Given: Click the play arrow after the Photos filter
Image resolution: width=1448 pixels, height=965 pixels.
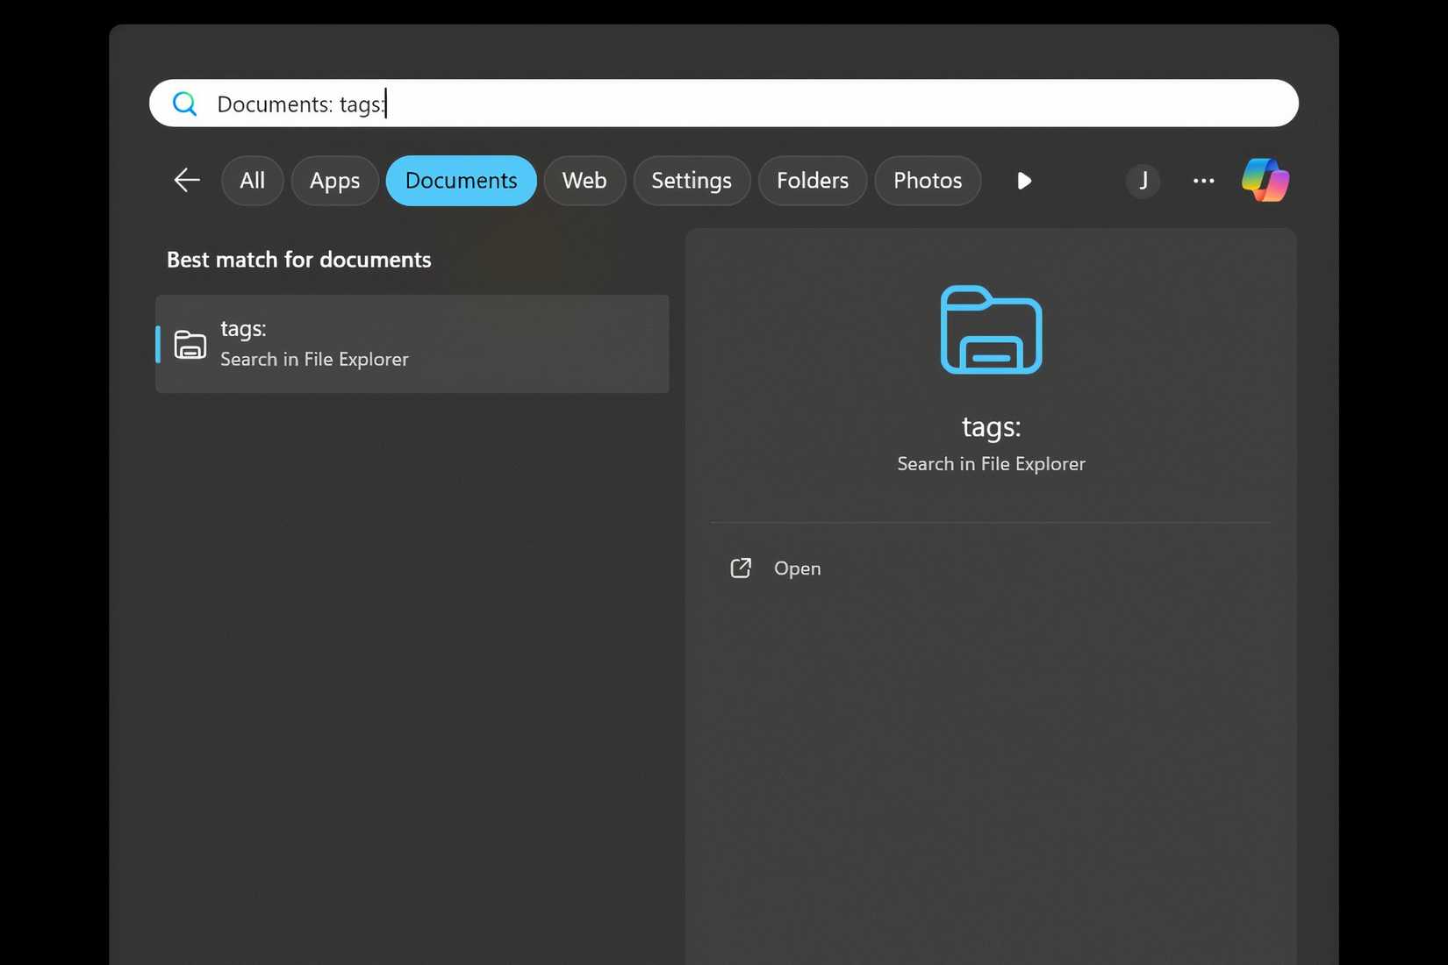Looking at the screenshot, I should [x=1023, y=181].
